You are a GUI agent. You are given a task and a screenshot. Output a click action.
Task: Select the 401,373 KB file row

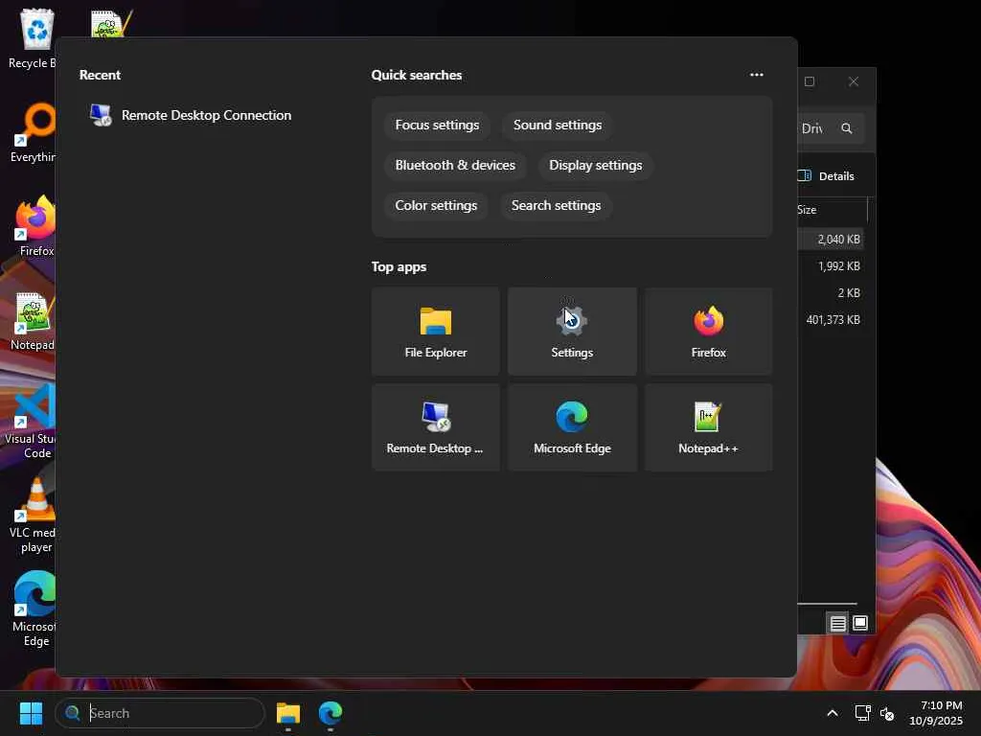(831, 320)
